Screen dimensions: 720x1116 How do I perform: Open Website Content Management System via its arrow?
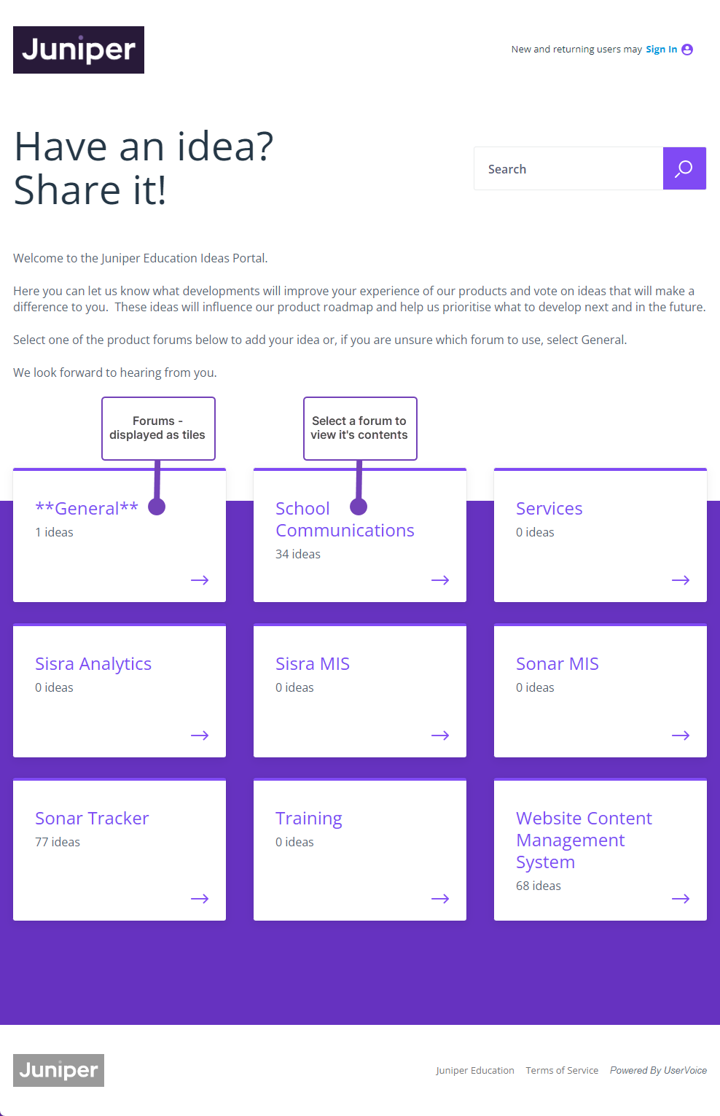[x=680, y=898]
